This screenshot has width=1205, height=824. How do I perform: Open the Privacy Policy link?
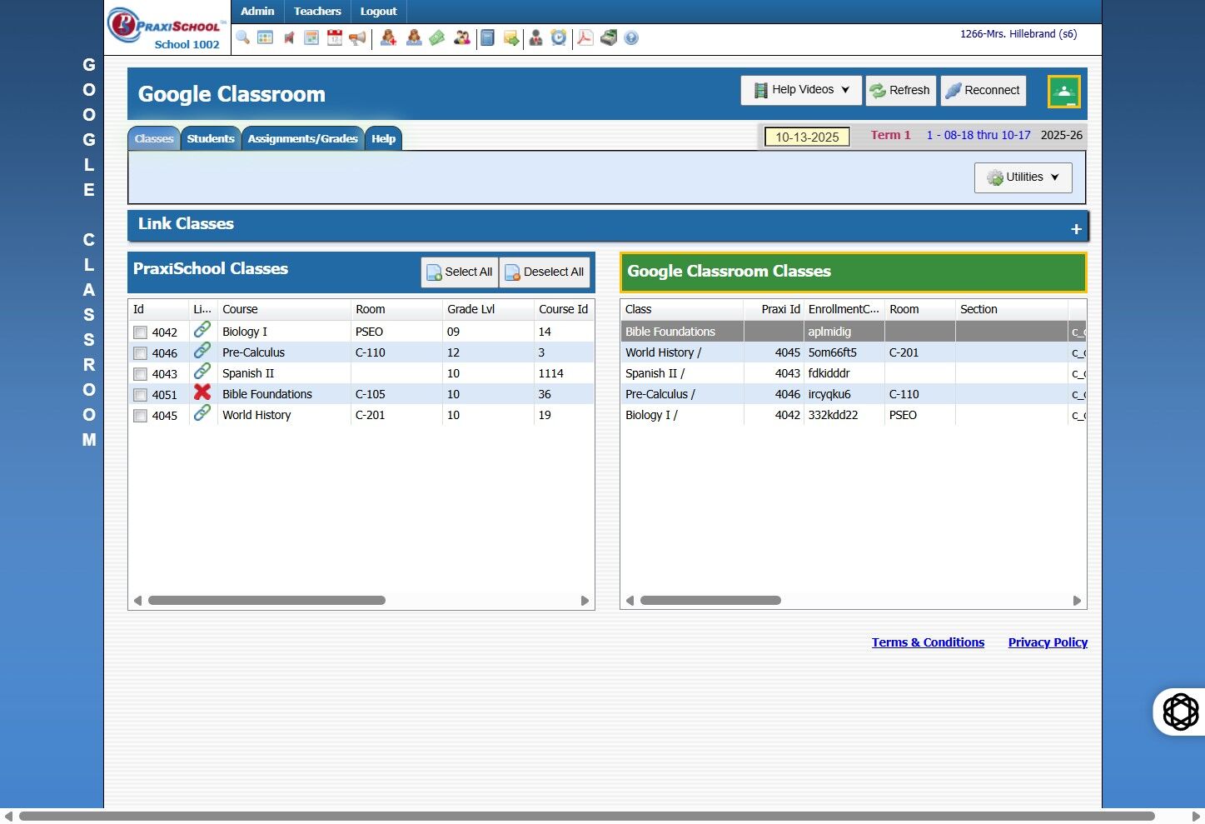1048,642
